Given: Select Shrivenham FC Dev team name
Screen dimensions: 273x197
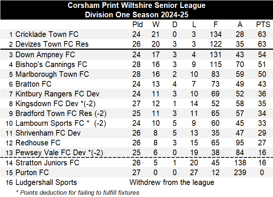Looking at the screenshot, I should [x=48, y=133].
